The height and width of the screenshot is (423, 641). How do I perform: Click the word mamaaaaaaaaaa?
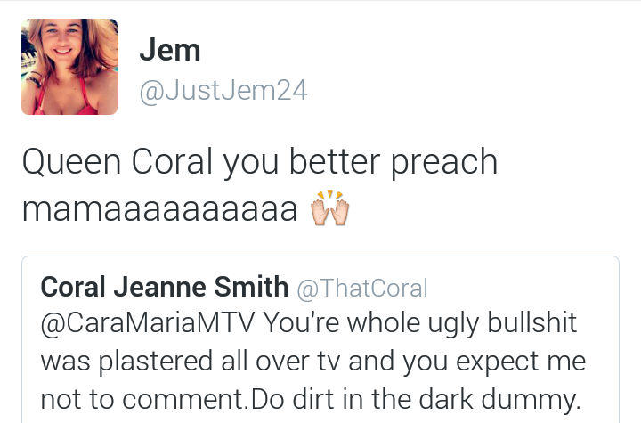(160, 210)
